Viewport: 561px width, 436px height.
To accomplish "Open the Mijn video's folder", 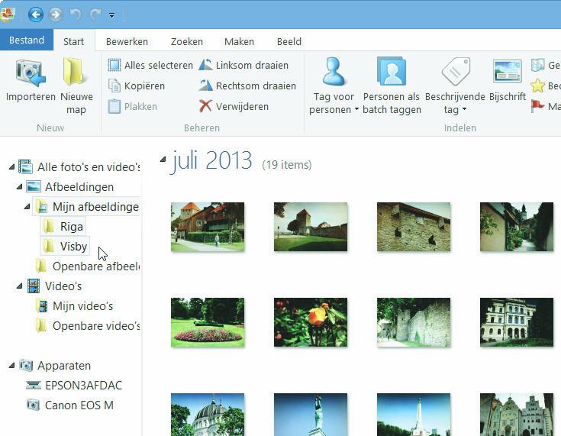I will pos(75,306).
